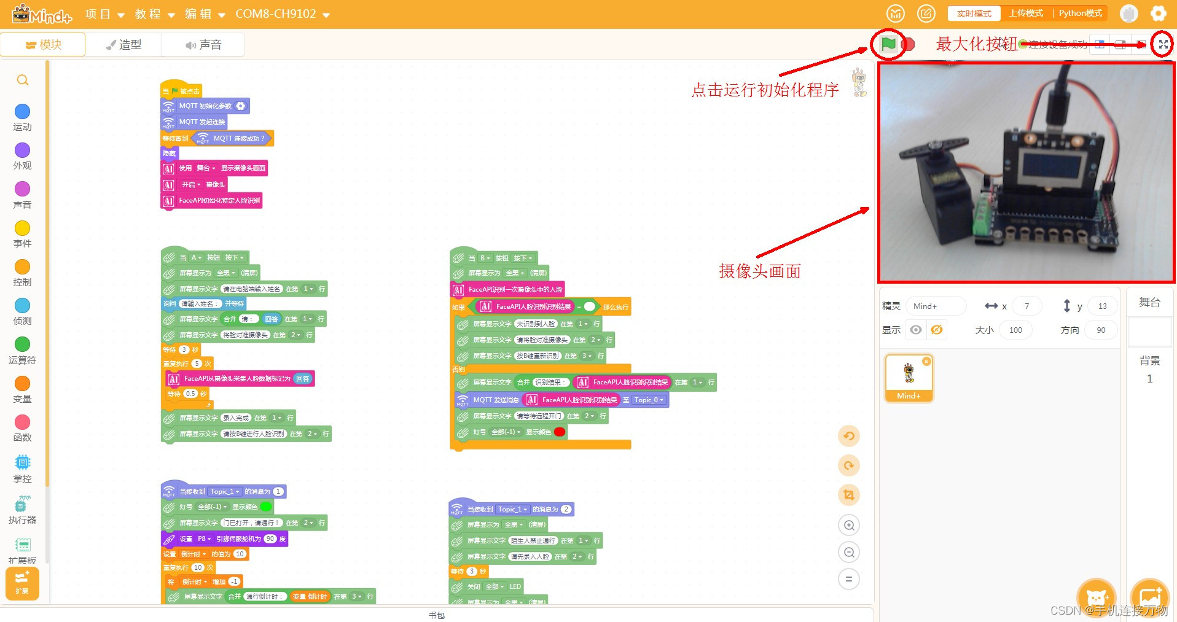Show the sprite with eye icon
This screenshot has height=622, width=1177.
click(915, 330)
